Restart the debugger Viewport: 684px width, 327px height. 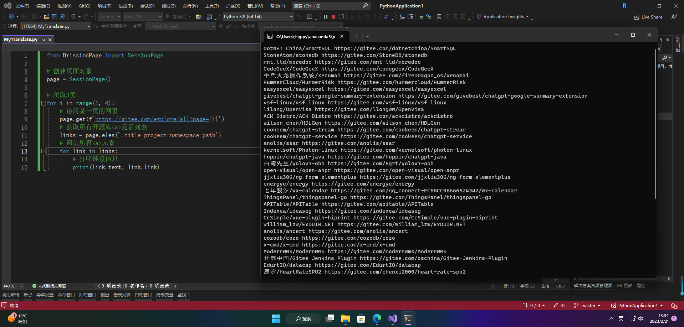coord(341,16)
